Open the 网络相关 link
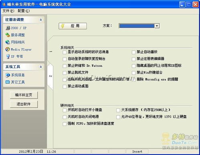 [x=18, y=42]
